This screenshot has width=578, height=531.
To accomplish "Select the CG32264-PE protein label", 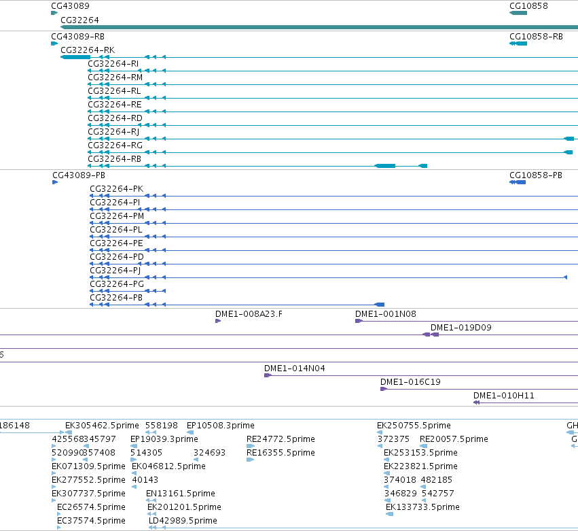I will [x=117, y=243].
